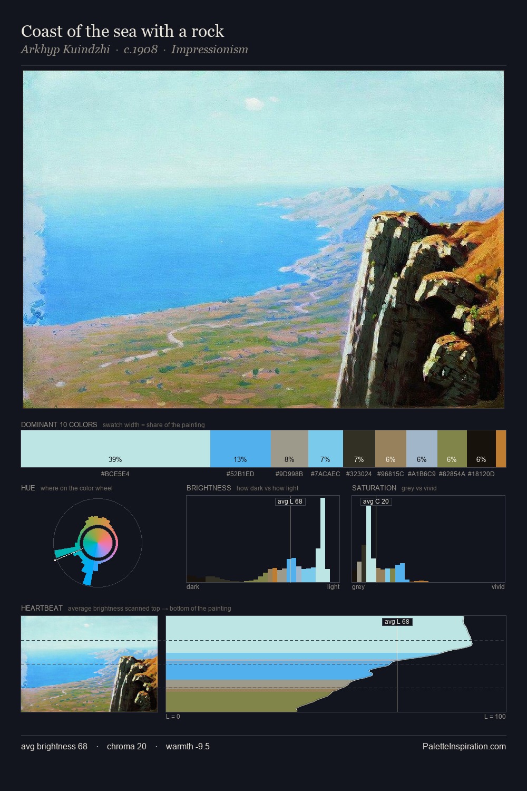The height and width of the screenshot is (791, 527).
Task: Click the "L = 100" axis label
Action: point(495,717)
